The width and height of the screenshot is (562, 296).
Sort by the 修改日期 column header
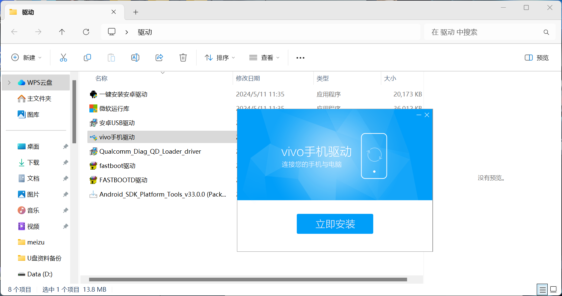click(248, 78)
